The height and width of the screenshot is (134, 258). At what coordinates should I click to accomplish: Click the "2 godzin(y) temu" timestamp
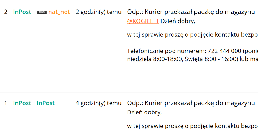pyautogui.click(x=98, y=12)
